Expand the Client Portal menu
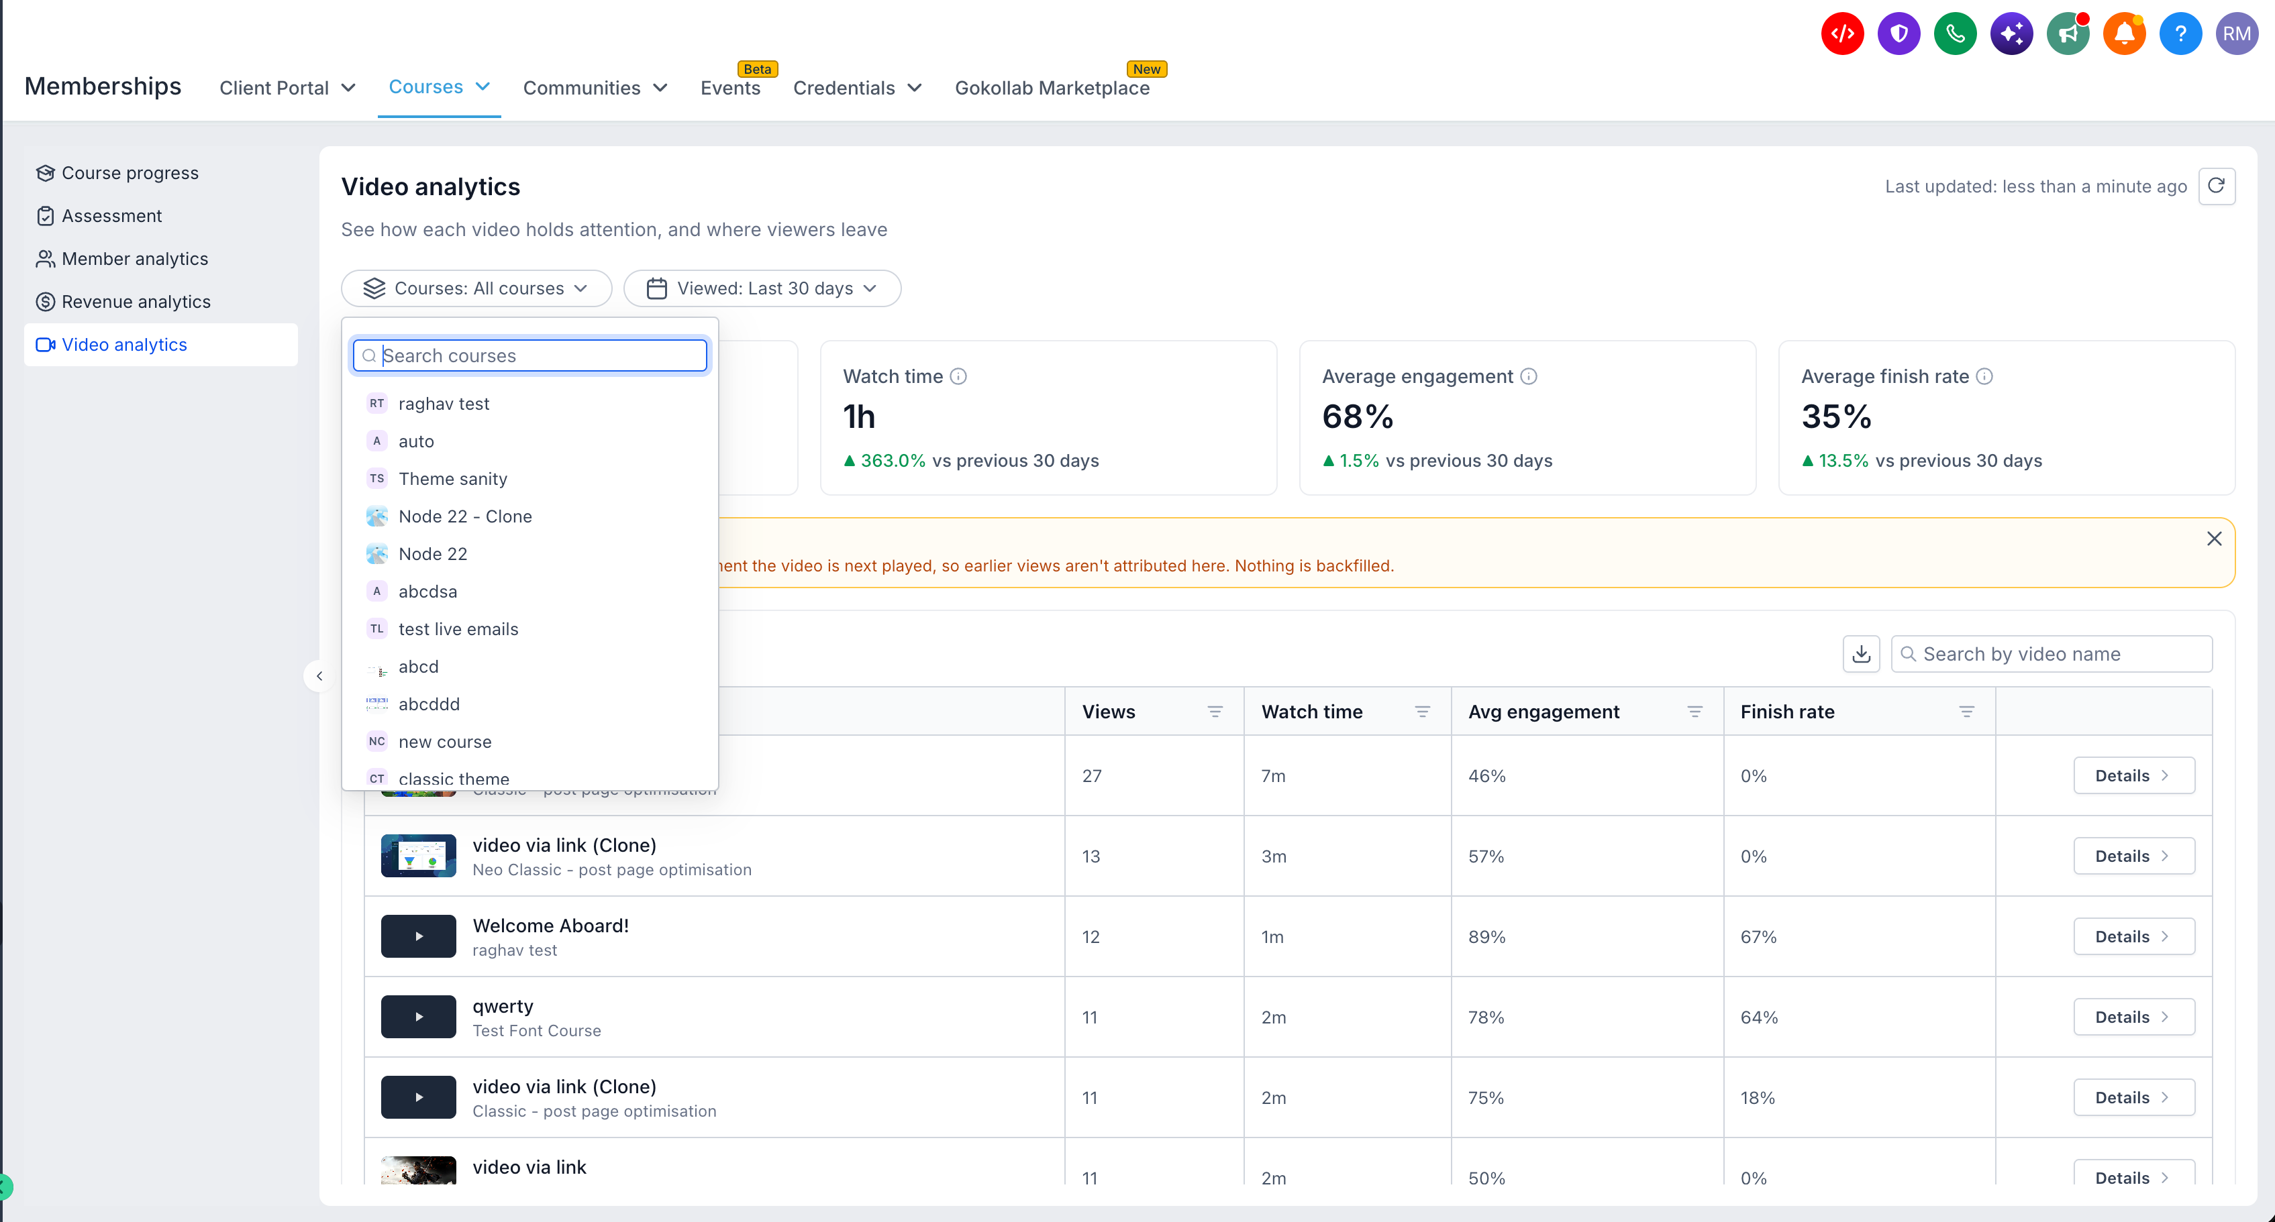Image resolution: width=2275 pixels, height=1222 pixels. coord(288,89)
